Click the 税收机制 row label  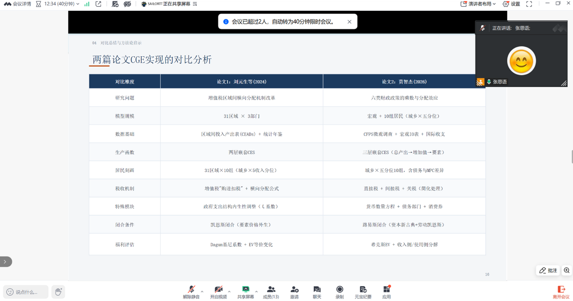[x=125, y=189]
